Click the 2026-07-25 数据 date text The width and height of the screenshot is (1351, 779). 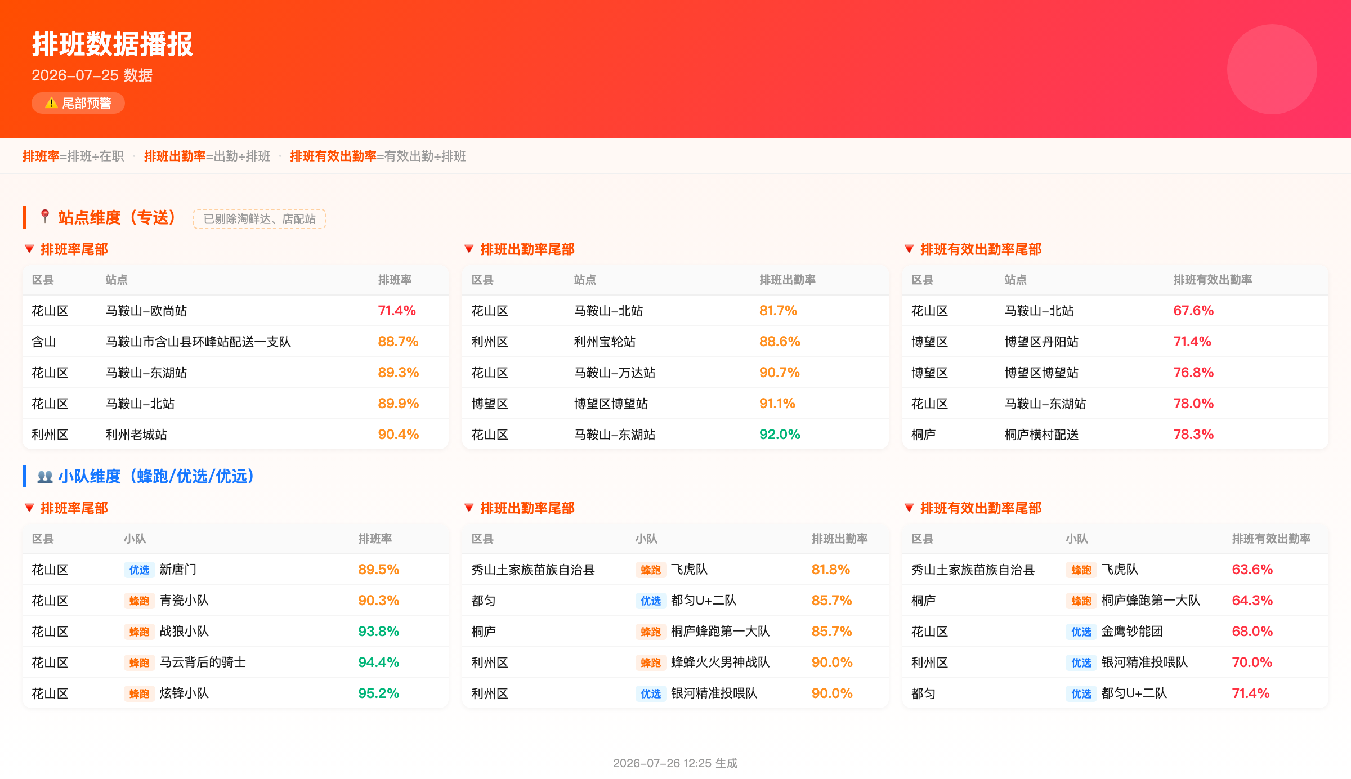pos(92,75)
